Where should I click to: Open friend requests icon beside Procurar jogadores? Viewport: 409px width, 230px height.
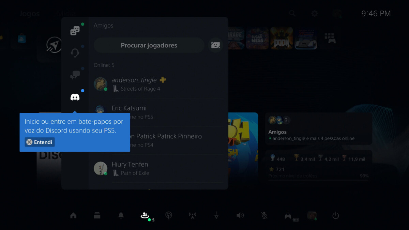215,45
